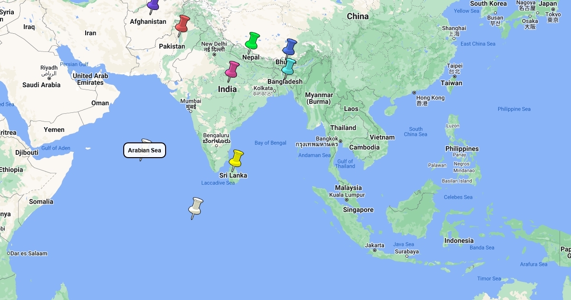Select the magenta pushpin on India
Image resolution: width=571 pixels, height=300 pixels.
tap(232, 70)
